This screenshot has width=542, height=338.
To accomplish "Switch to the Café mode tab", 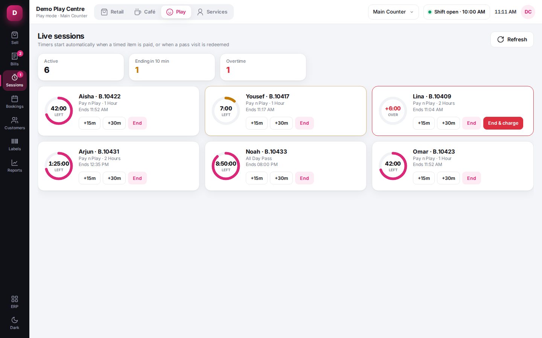I will 145,12.
